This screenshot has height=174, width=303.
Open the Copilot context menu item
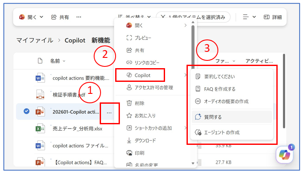coord(140,75)
